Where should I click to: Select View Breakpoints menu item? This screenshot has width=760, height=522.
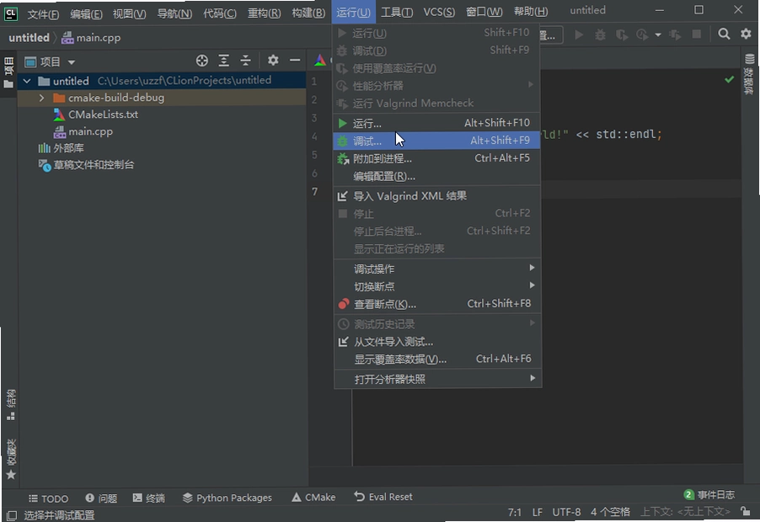click(437, 304)
